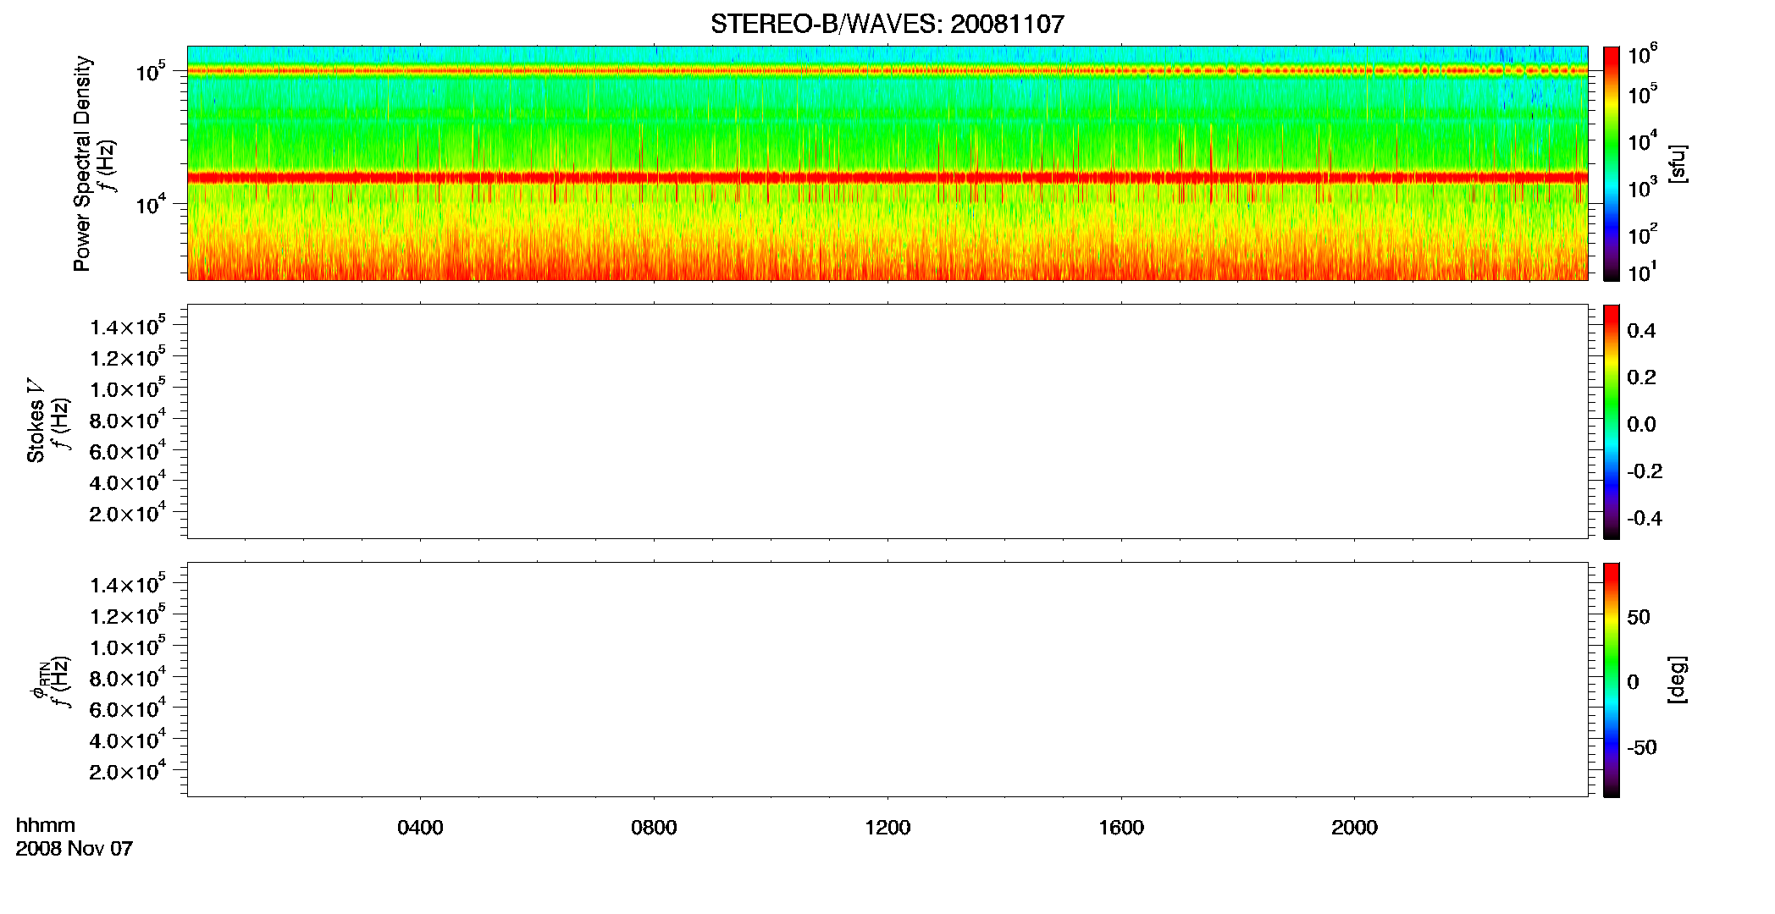Click the 10^6 colorbar tick label
This screenshot has width=1775, height=914.
click(x=1642, y=55)
